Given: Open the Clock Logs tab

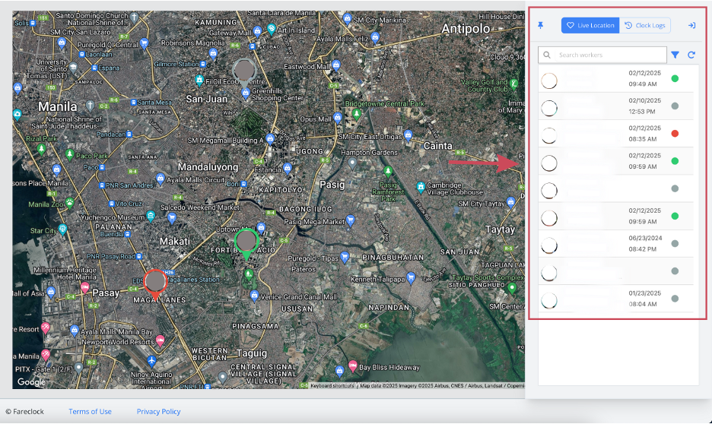Looking at the screenshot, I should [645, 25].
